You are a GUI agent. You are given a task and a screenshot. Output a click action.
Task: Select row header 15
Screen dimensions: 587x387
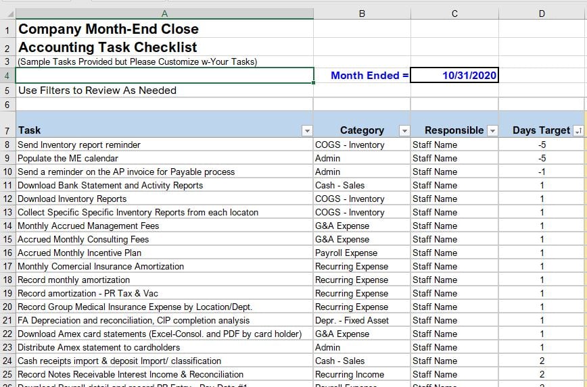point(7,239)
